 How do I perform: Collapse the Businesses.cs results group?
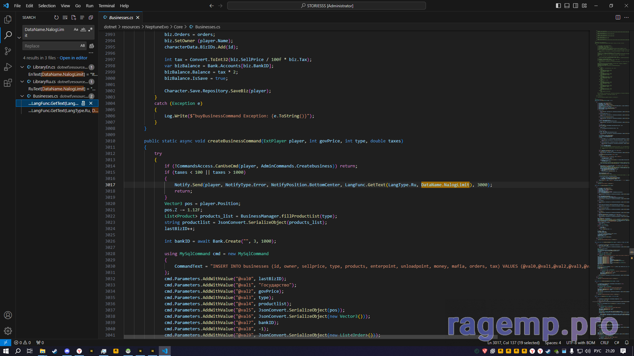[22, 96]
